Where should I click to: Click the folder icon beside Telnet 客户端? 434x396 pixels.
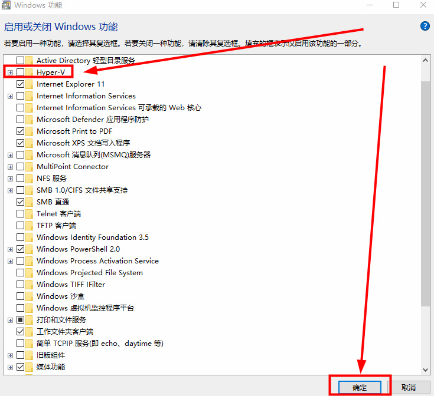click(x=30, y=214)
